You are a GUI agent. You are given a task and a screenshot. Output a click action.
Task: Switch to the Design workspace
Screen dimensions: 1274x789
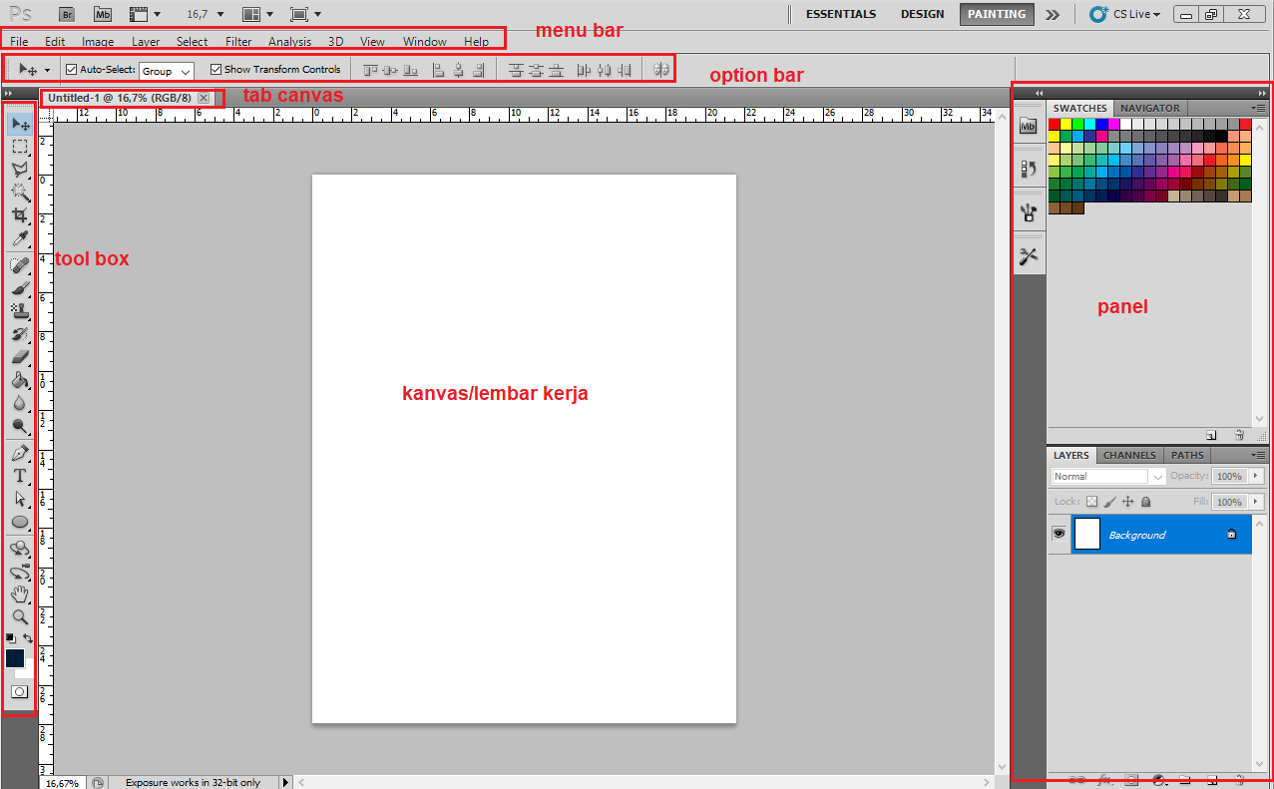point(922,14)
